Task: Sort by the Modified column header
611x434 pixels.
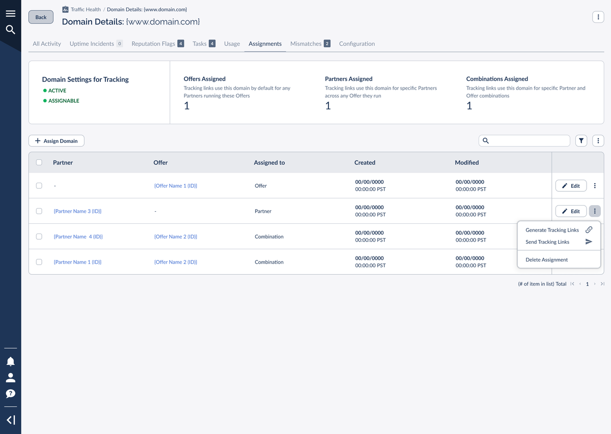Action: point(467,163)
